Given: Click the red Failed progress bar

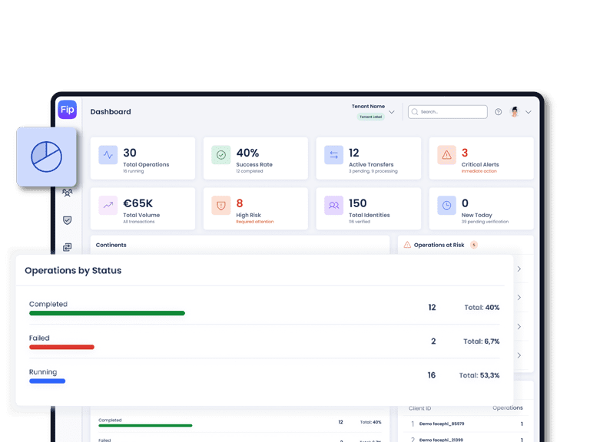Looking at the screenshot, I should pyautogui.click(x=61, y=347).
